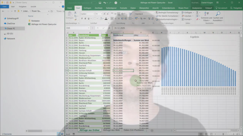Screen dimensions: 243x136
Task: Open Zeilenbeschriftungen filter dropdown
Action: click(x=132, y=40)
